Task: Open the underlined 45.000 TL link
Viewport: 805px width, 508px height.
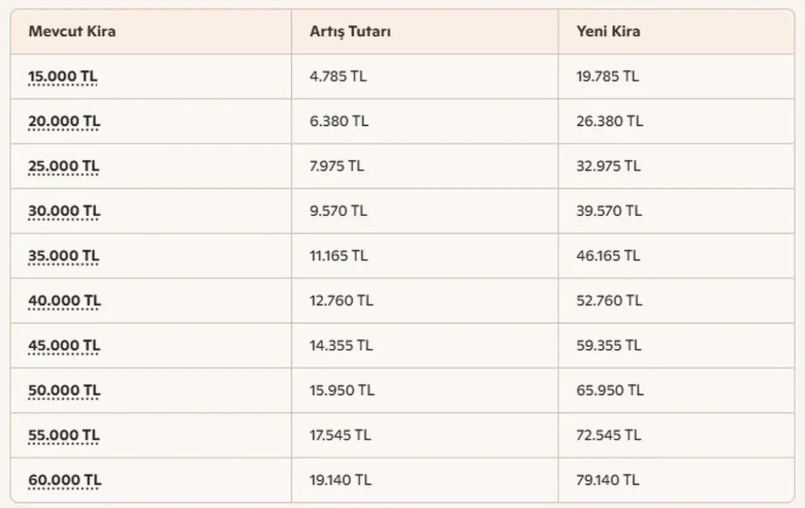Action: [x=64, y=346]
